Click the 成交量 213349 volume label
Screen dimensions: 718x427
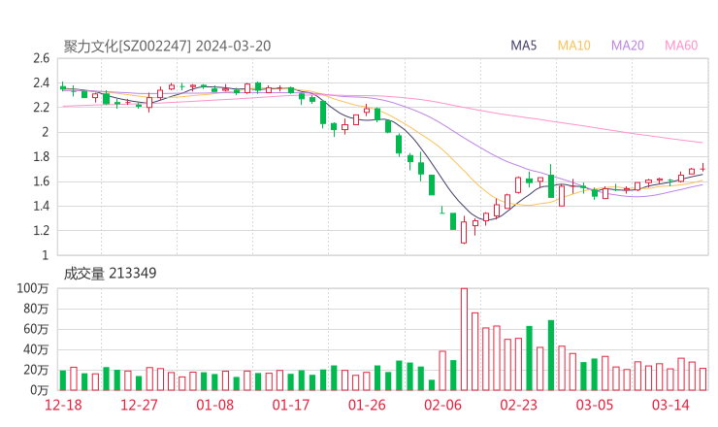click(110, 274)
